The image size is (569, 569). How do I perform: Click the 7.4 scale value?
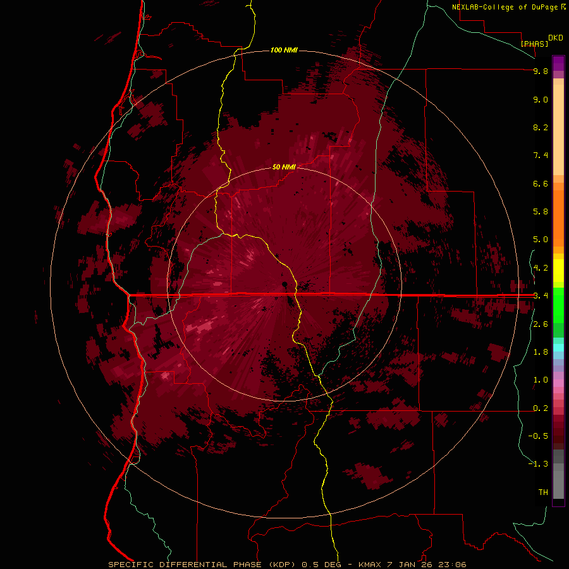pyautogui.click(x=540, y=156)
